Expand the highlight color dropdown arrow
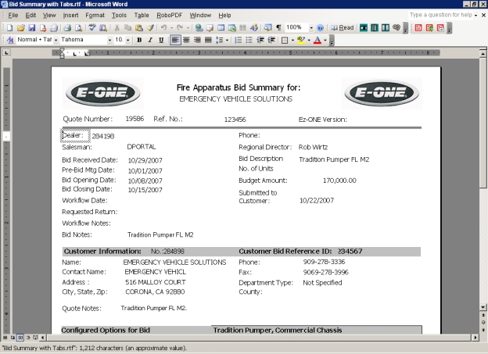488x354 pixels. tap(309, 40)
